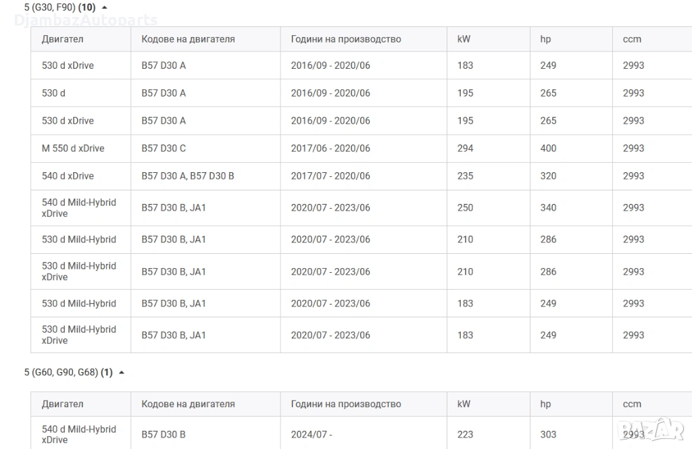Select the M 550 d xDrive engine cell

tap(73, 149)
